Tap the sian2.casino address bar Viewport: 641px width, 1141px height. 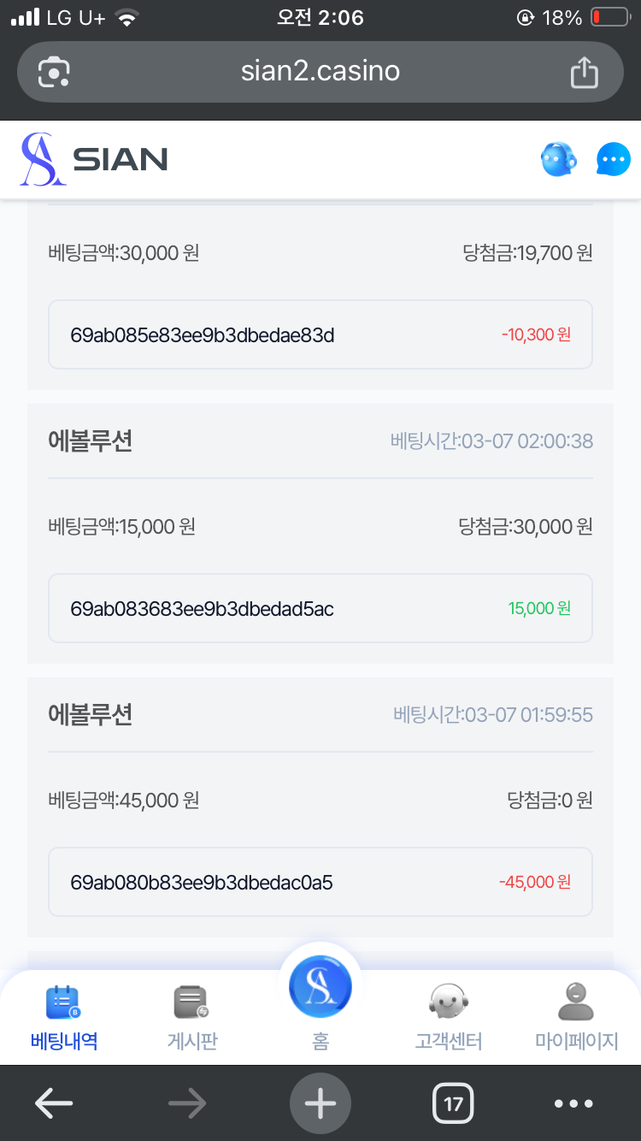320,72
